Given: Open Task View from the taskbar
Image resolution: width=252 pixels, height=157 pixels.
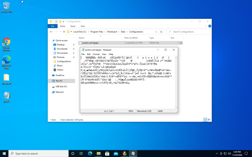Looking at the screenshot, I should (81, 153).
